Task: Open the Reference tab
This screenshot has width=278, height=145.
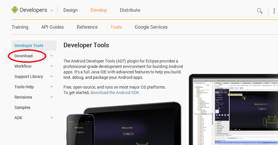Action: [87, 27]
